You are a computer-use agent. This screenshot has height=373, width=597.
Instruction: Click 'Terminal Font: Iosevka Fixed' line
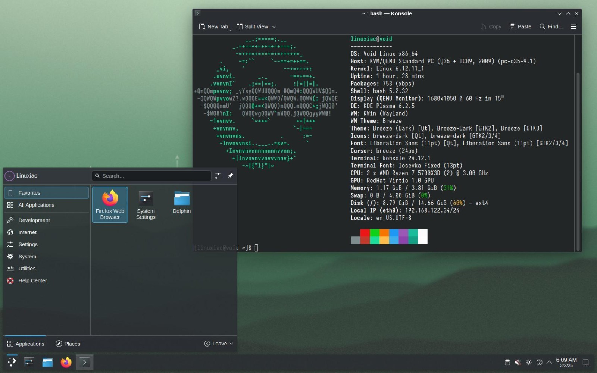406,166
